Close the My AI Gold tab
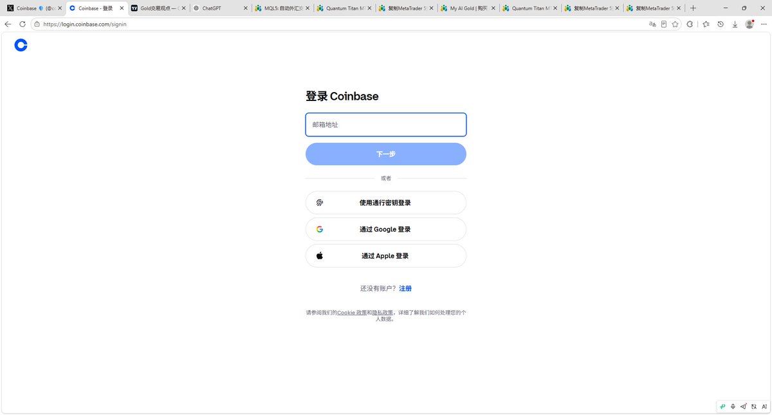The height and width of the screenshot is (415, 772). click(x=493, y=8)
